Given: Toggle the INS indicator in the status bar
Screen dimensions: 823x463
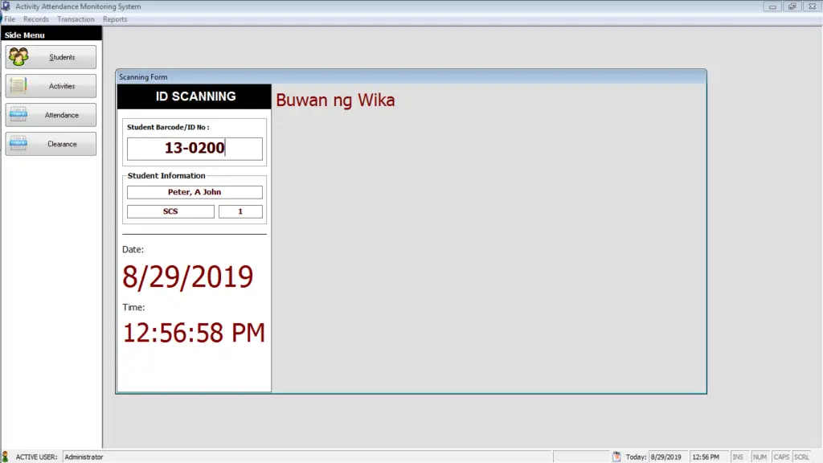Looking at the screenshot, I should [740, 457].
